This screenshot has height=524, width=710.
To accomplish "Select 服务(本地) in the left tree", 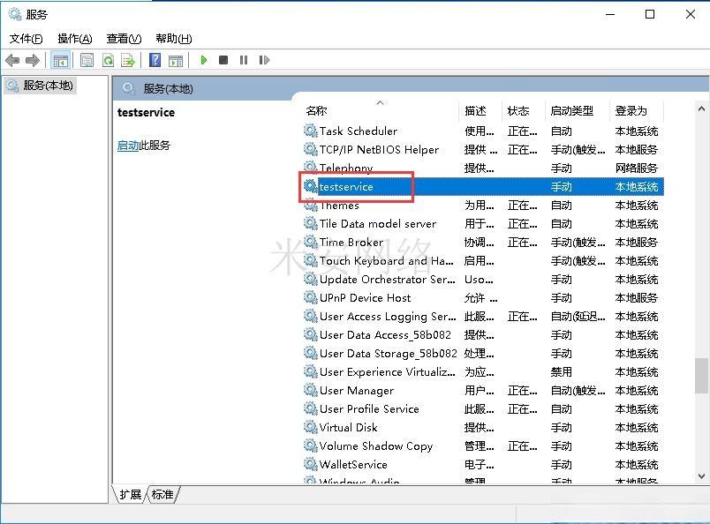I will 41,85.
